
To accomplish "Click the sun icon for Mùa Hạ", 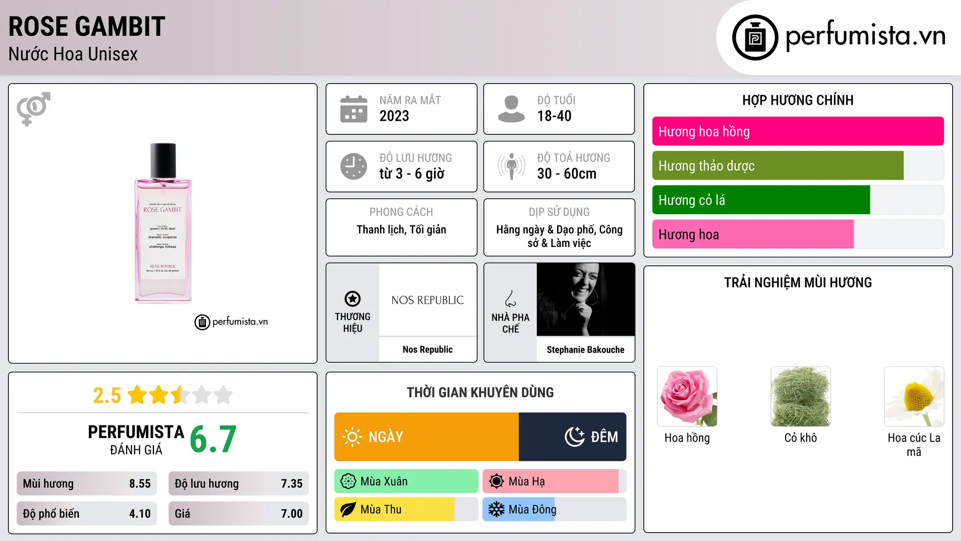I will click(496, 481).
